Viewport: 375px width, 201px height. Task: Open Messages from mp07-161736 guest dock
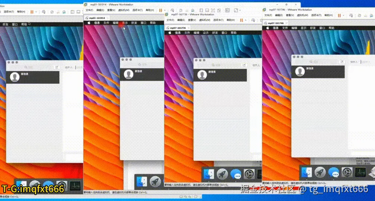tap(236, 174)
